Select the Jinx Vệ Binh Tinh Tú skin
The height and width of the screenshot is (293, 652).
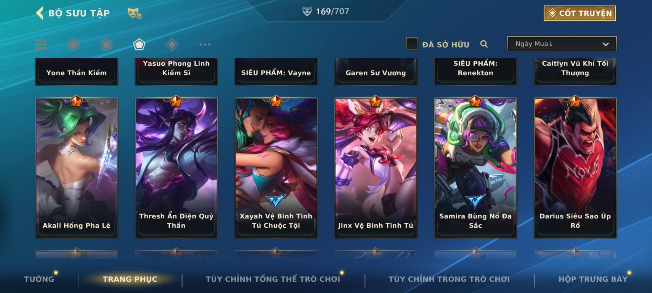(x=376, y=168)
